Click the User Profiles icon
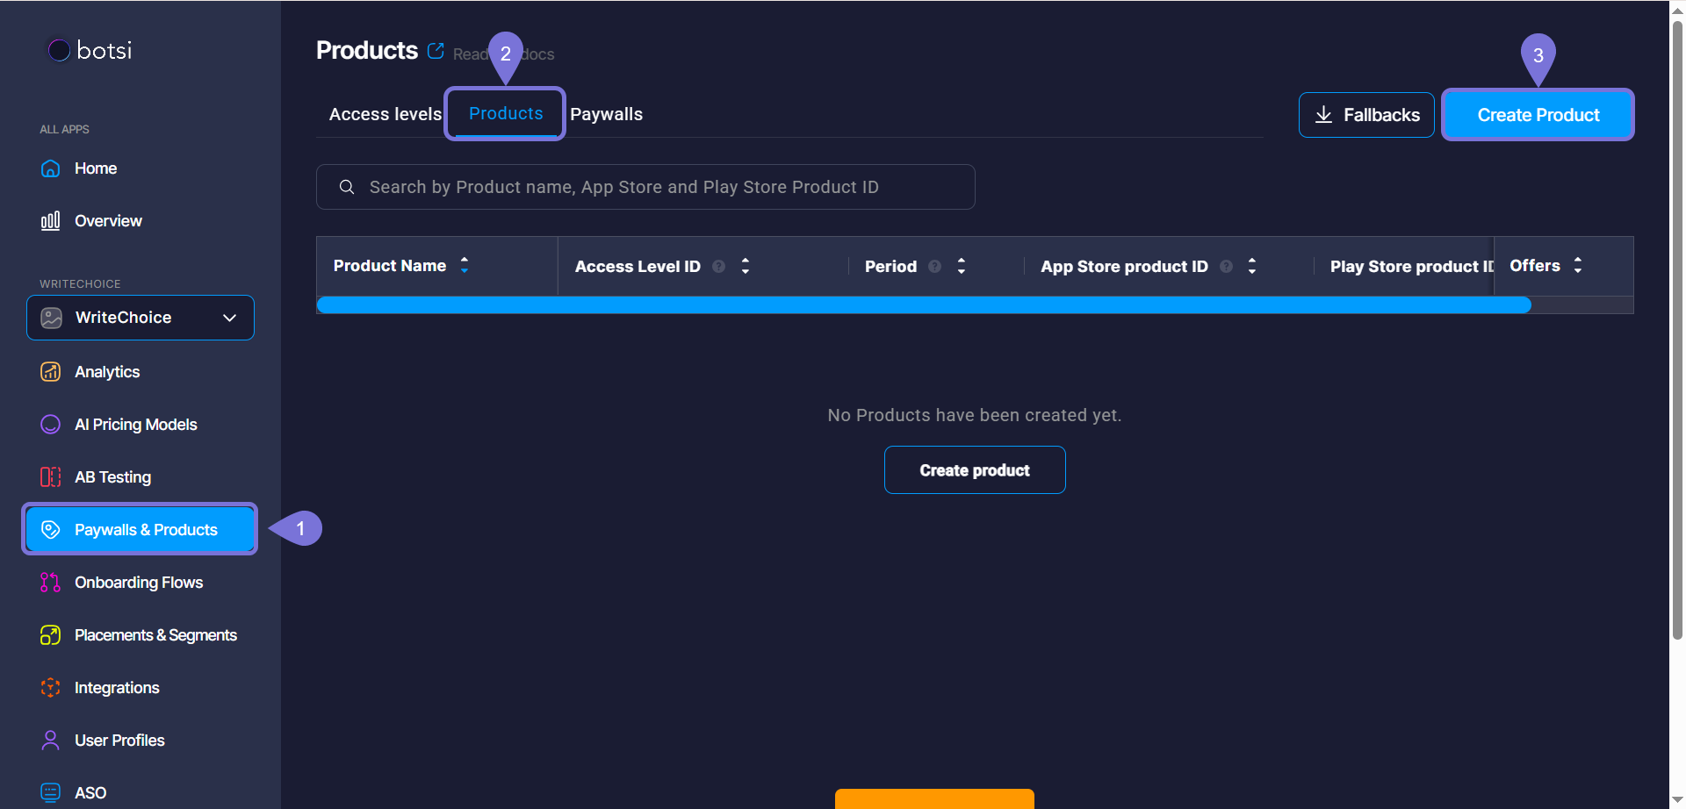This screenshot has width=1686, height=809. (x=51, y=741)
